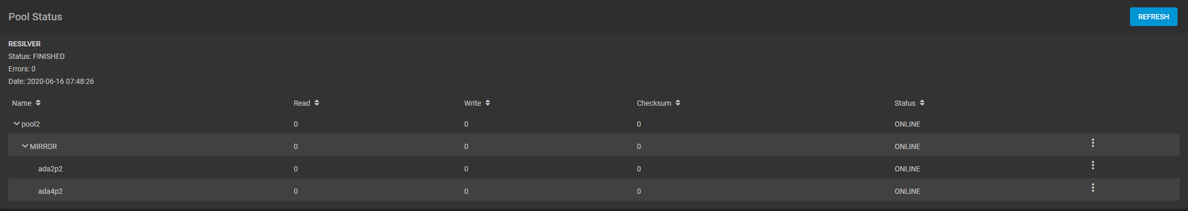Click the Checksum column header text

pyautogui.click(x=654, y=103)
